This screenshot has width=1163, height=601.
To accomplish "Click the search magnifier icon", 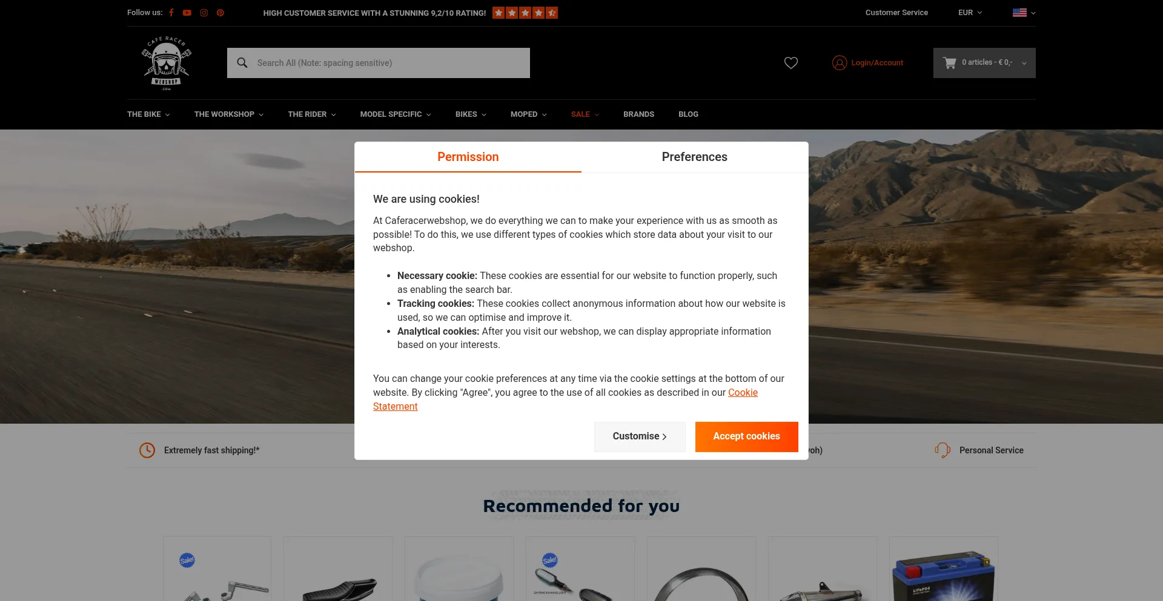I will tap(242, 63).
